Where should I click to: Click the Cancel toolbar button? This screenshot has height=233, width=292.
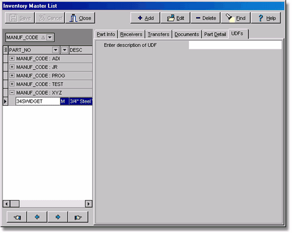(50, 18)
